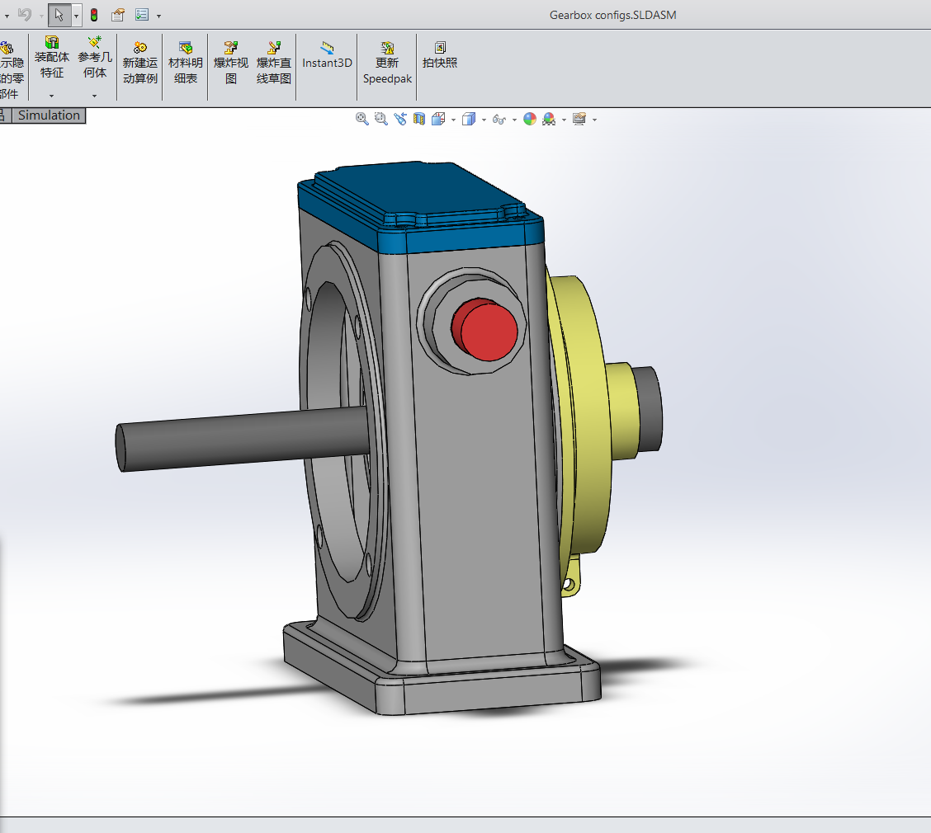The height and width of the screenshot is (833, 931).
Task: Open the Bill of Materials tool
Action: pos(185,59)
